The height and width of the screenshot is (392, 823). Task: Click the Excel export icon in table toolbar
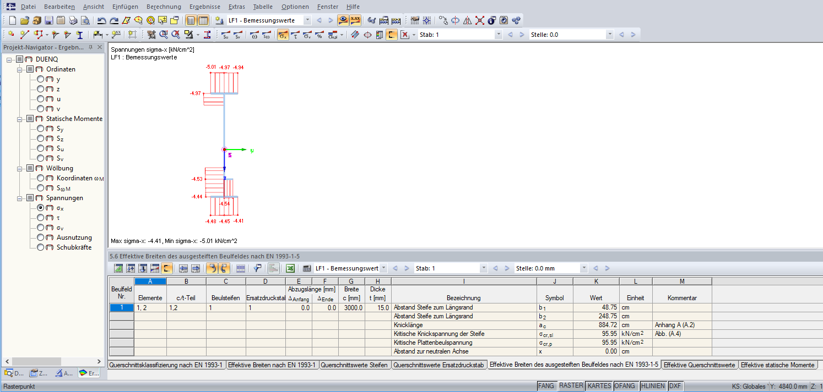point(289,268)
